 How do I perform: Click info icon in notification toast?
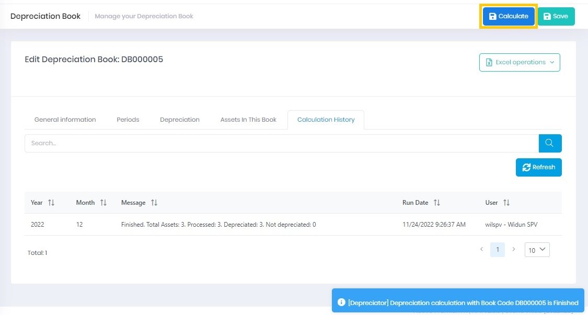pos(341,302)
